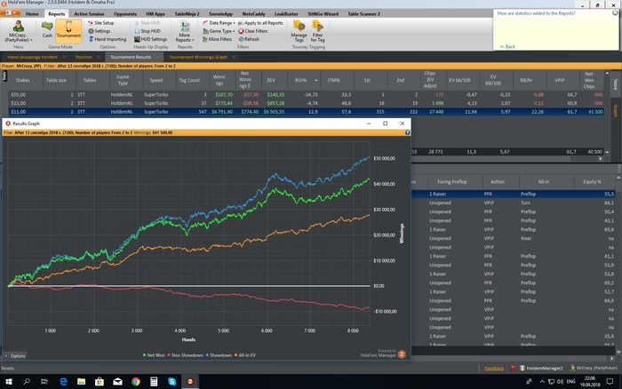The height and width of the screenshot is (389, 622).
Task: Sort by the Stakes column header
Action: coord(23,80)
